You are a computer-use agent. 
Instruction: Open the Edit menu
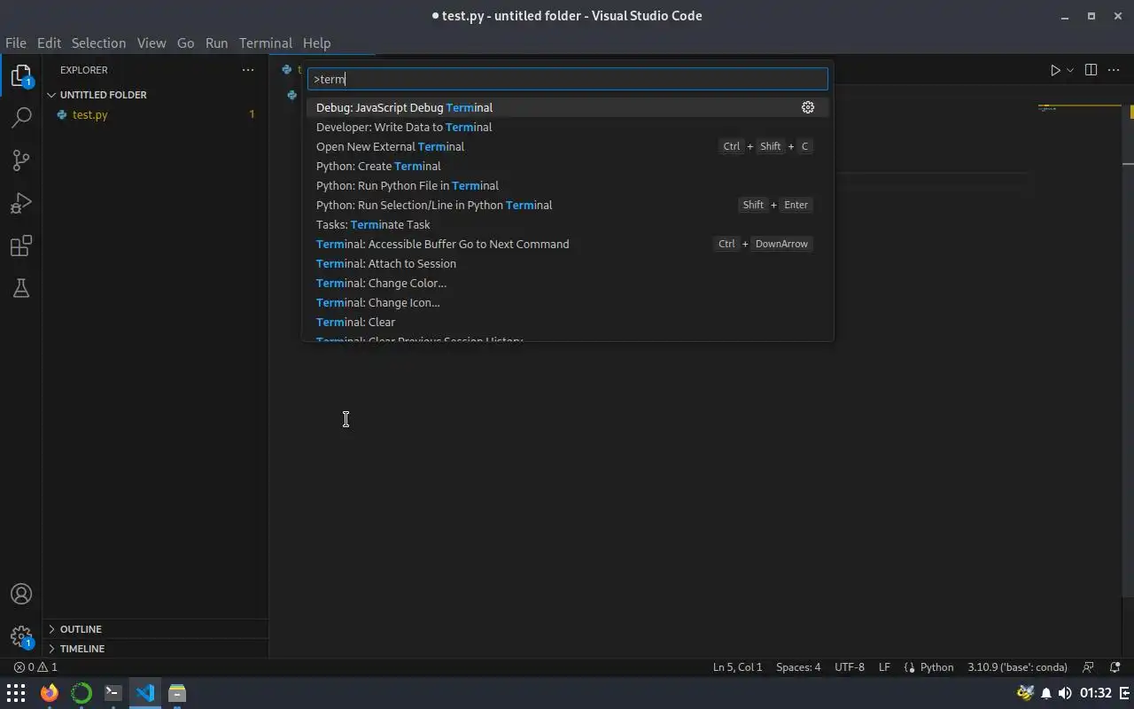point(49,43)
